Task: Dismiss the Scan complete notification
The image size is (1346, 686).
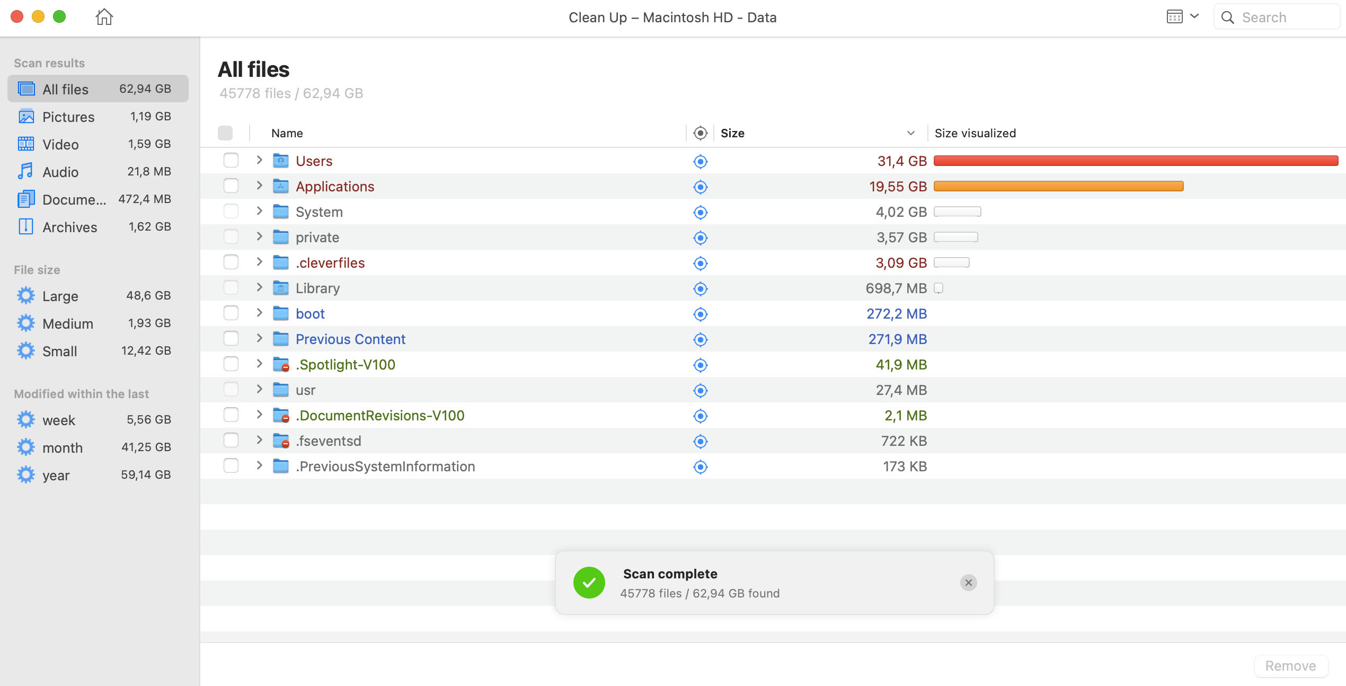Action: [968, 582]
